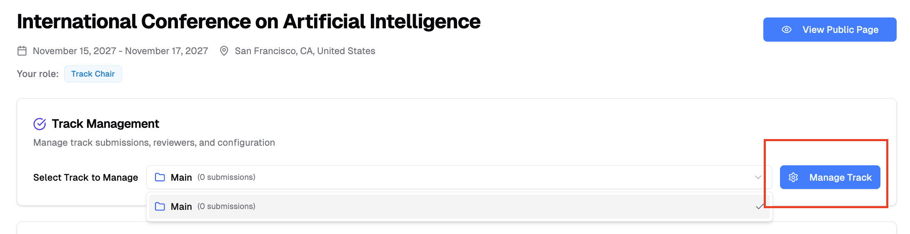Click the folder icon in the Main option
910x234 pixels.
(x=160, y=207)
